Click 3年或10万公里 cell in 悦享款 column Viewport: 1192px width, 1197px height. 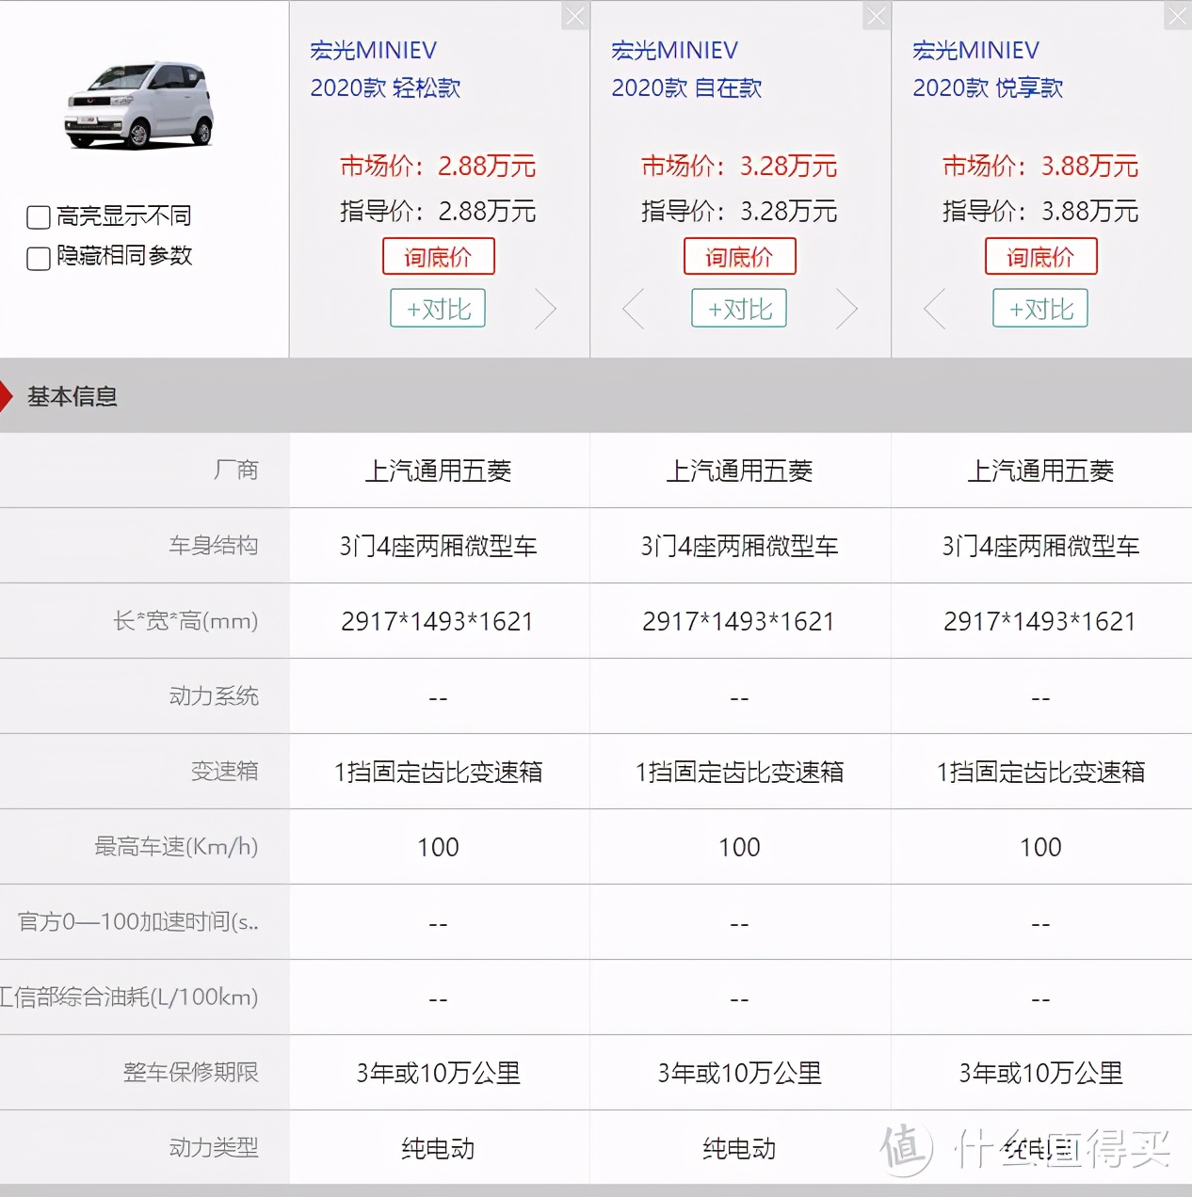[x=1040, y=1073]
